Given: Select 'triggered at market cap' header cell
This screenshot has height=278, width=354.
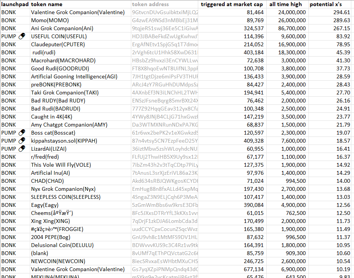Looking at the screenshot, I should (x=232, y=4).
